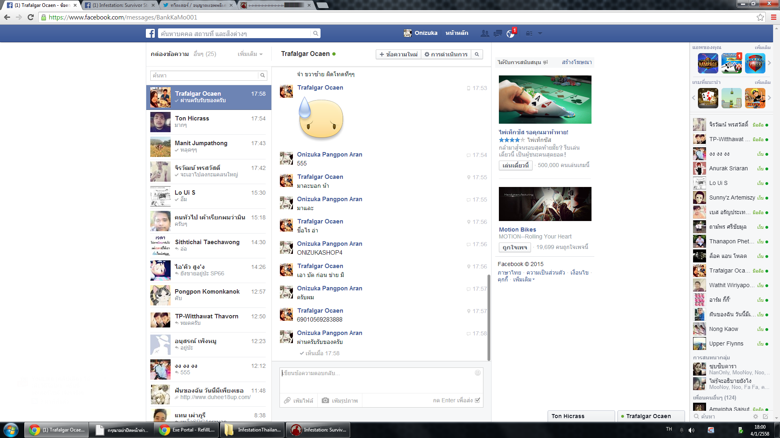Click the add photo camera icon

[325, 400]
